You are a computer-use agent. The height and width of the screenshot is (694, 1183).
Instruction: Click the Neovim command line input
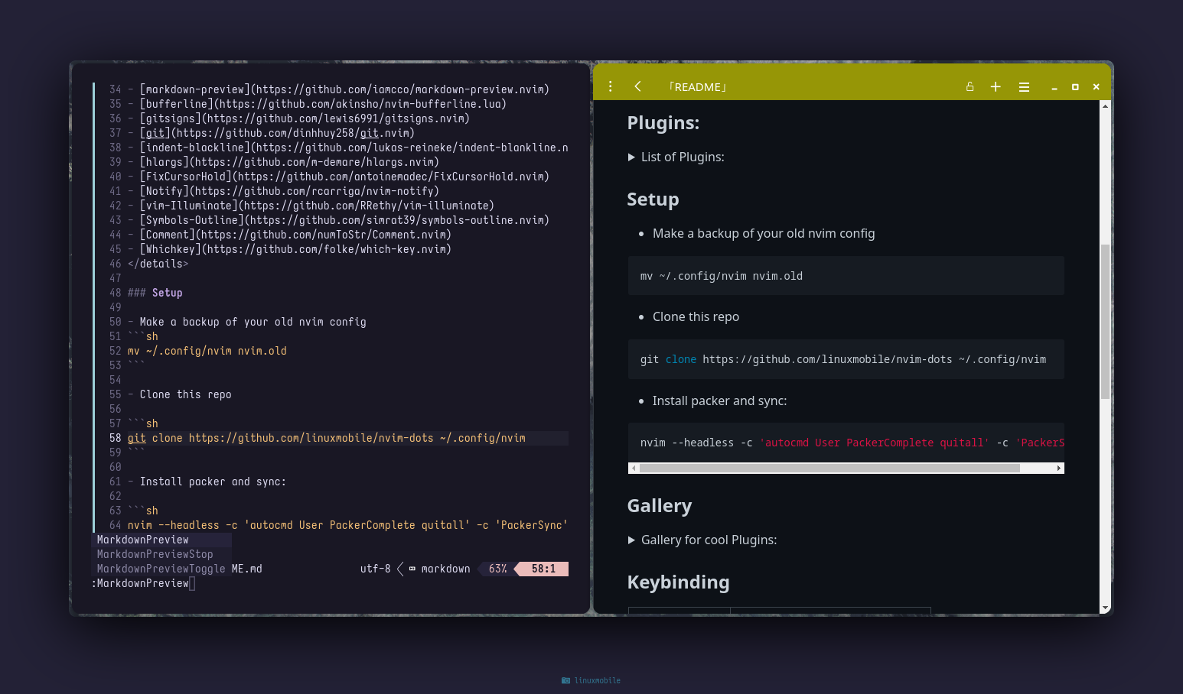point(330,583)
